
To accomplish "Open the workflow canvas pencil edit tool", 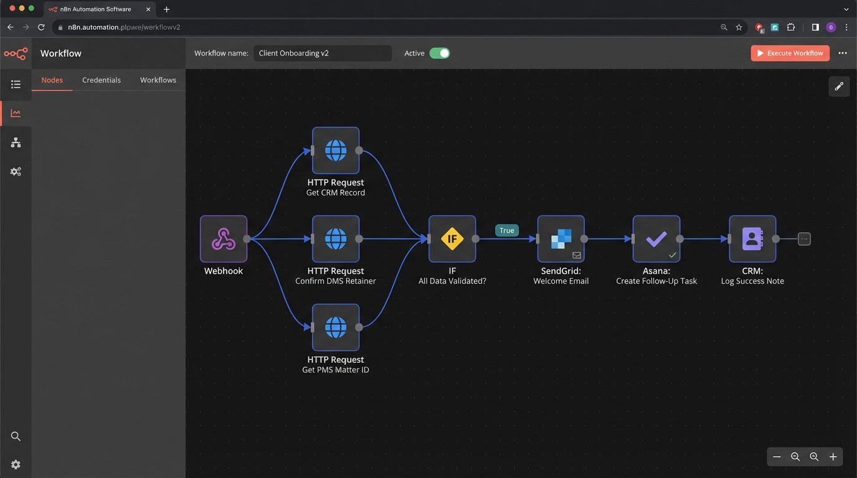I will 839,86.
